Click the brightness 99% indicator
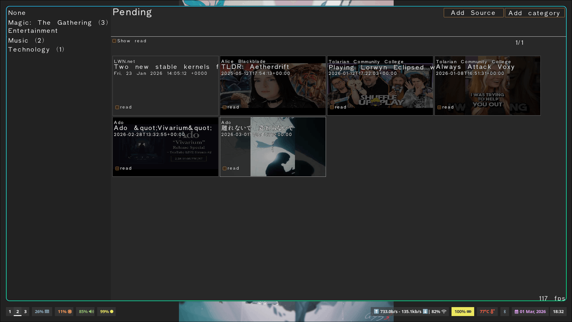 tap(106, 312)
